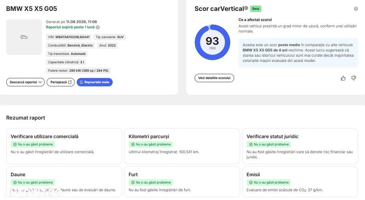Screen dimensions: 365x200
Task: Open the Descarcă raportul dropdown
Action: coord(26,82)
